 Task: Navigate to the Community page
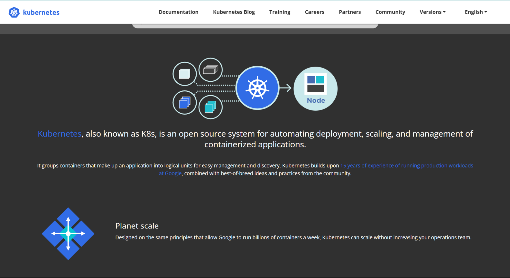(390, 12)
